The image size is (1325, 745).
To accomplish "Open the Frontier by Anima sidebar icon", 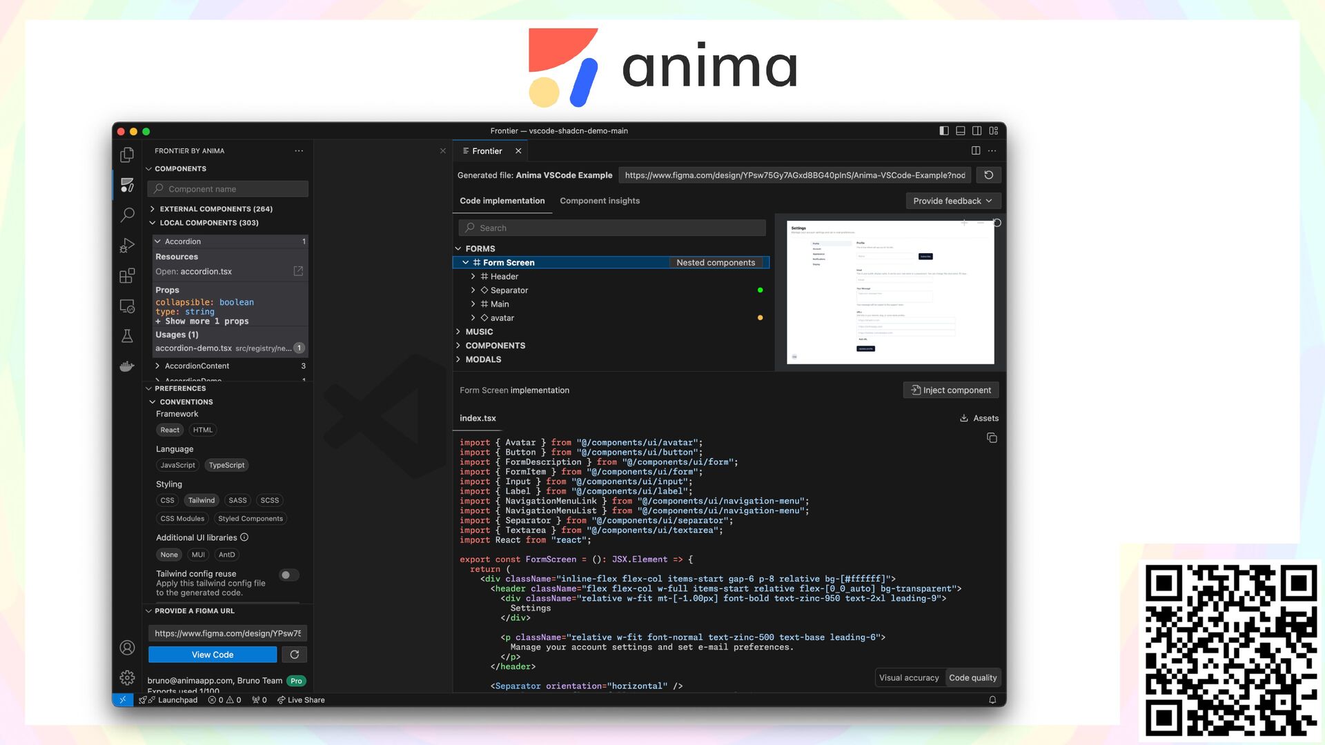I will point(127,185).
